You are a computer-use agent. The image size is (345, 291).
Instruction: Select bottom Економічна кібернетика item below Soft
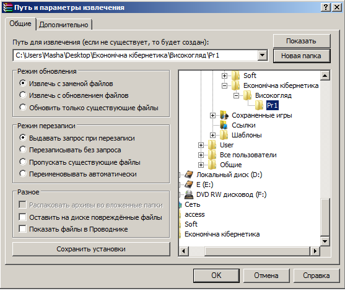click(222, 234)
